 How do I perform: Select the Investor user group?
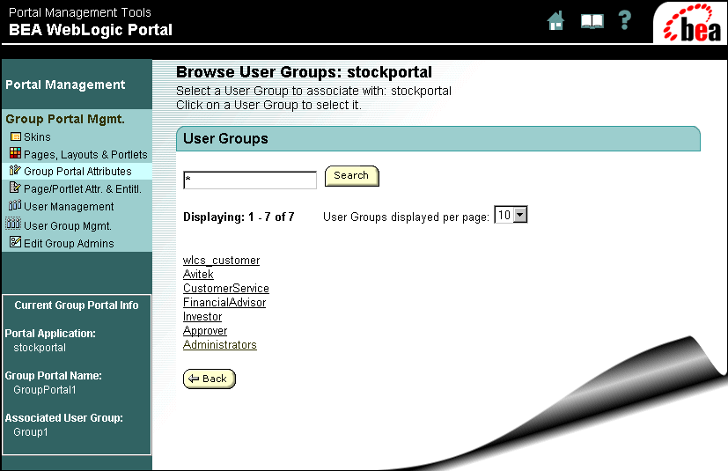[x=202, y=317]
